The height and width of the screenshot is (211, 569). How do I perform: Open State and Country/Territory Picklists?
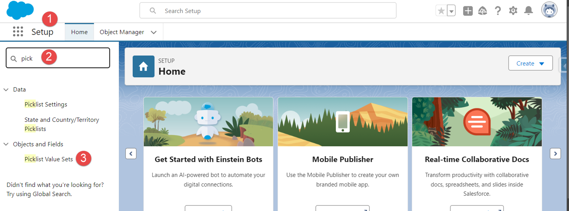pos(62,124)
